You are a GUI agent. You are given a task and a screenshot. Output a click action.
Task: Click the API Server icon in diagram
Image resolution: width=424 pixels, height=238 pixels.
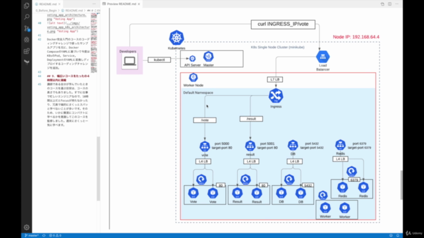tap(192, 58)
